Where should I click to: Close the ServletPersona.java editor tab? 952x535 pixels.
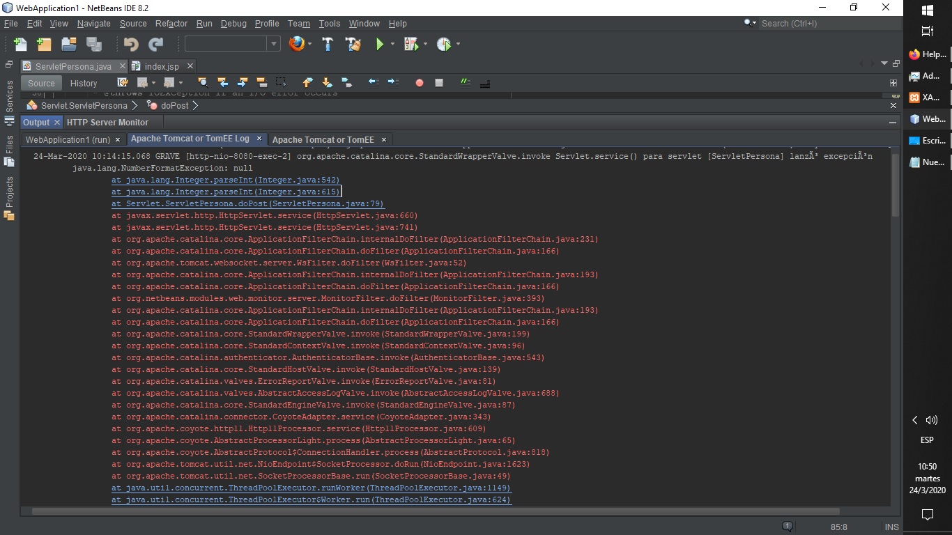point(121,66)
